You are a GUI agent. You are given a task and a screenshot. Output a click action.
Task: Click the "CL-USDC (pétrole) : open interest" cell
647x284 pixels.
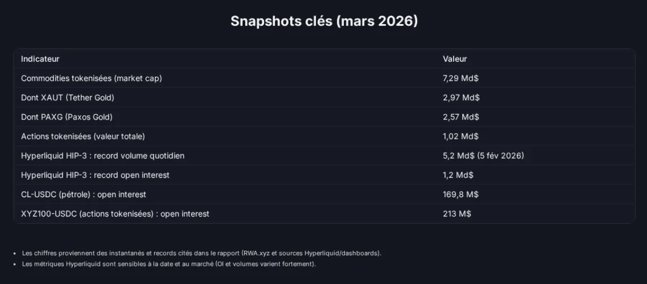coord(84,194)
